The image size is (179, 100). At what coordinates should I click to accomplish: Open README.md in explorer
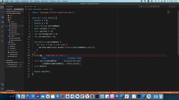(13, 56)
